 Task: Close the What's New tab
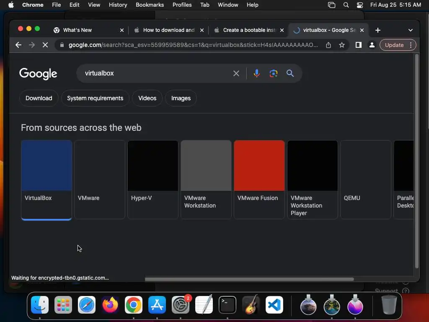coord(122,30)
